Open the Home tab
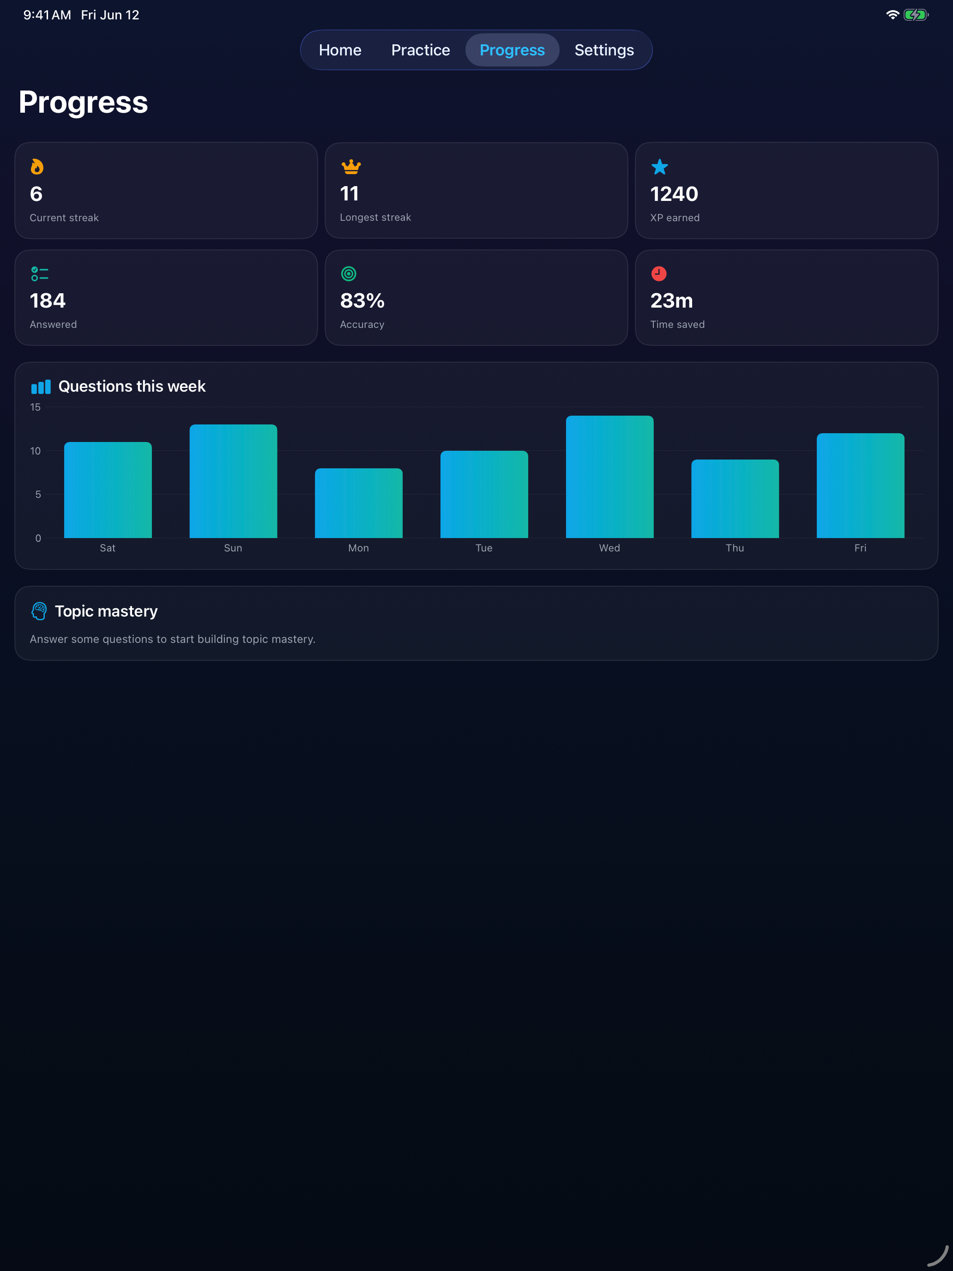This screenshot has height=1271, width=953. tap(340, 50)
